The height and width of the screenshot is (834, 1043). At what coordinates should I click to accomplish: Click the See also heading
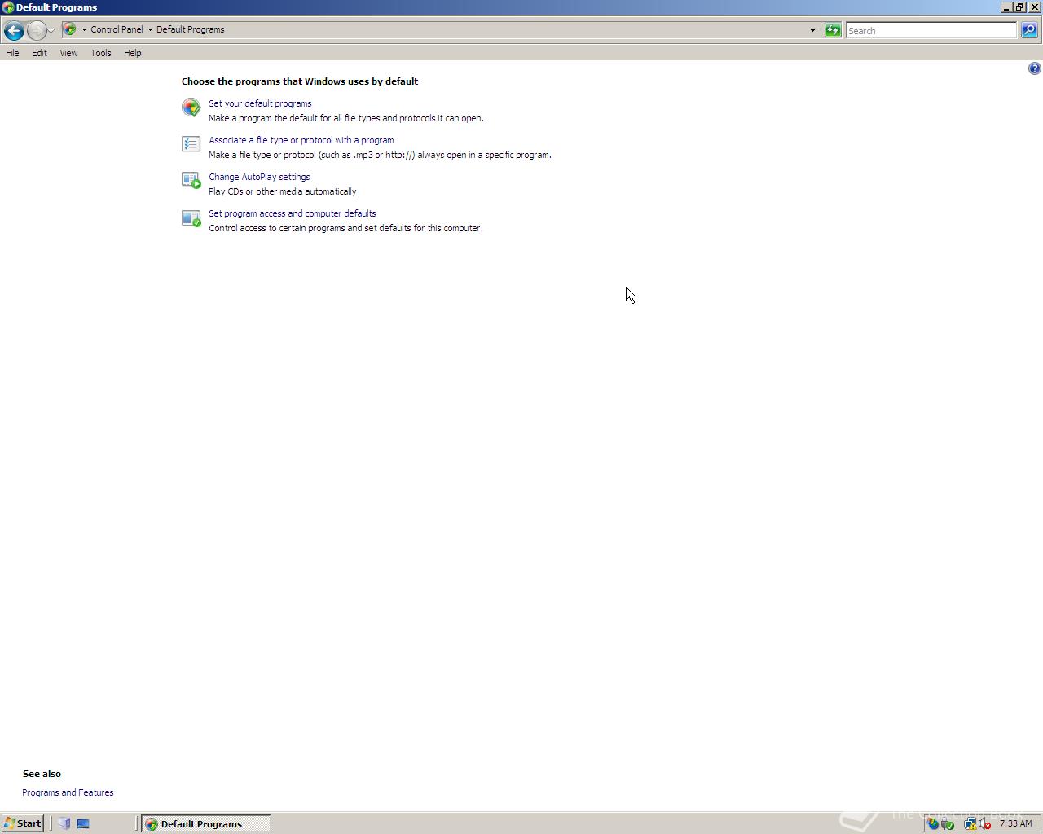coord(42,774)
